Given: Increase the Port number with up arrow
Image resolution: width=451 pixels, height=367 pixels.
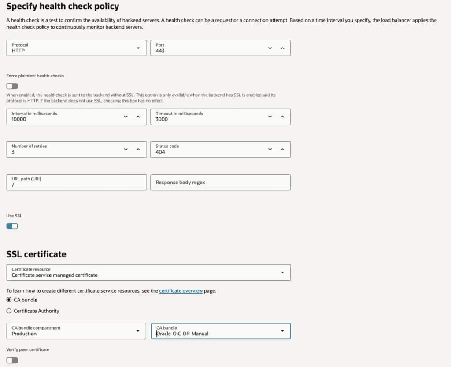Looking at the screenshot, I should [x=282, y=48].
